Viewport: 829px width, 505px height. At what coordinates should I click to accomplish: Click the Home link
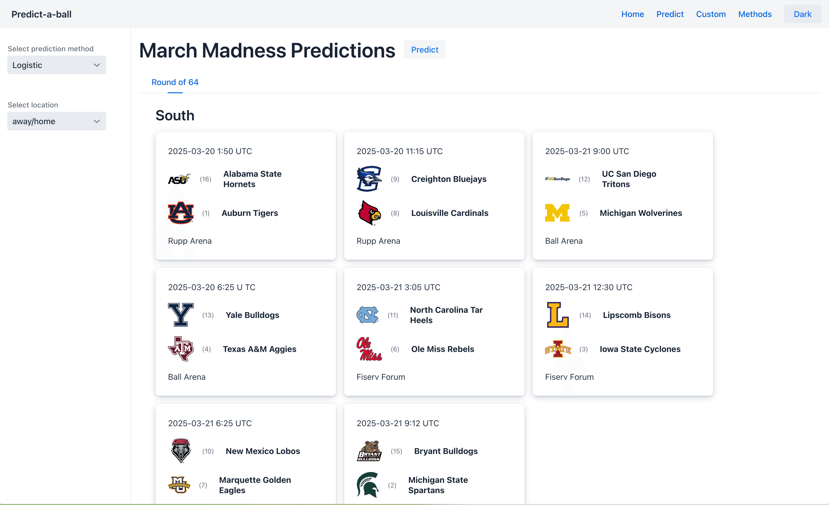[x=632, y=14]
